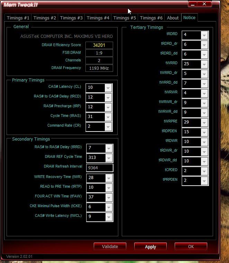The image size is (229, 263).
Task: Expand the DRAM REF Cycle Time dropdown
Action: point(109,158)
